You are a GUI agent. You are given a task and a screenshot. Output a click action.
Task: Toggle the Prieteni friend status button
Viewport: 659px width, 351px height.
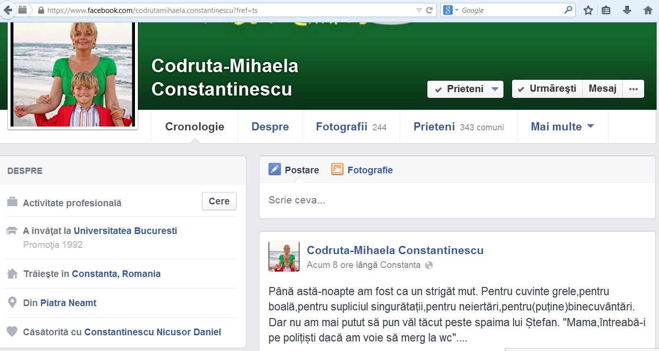(465, 89)
